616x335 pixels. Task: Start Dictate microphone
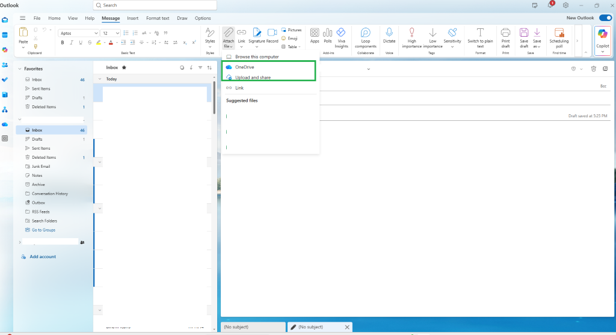[389, 35]
